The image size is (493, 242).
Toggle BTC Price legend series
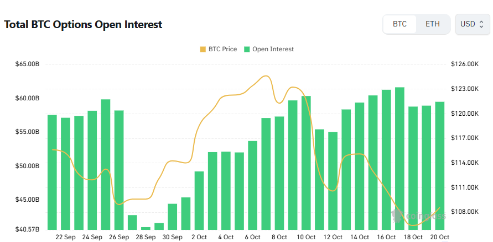[222, 49]
